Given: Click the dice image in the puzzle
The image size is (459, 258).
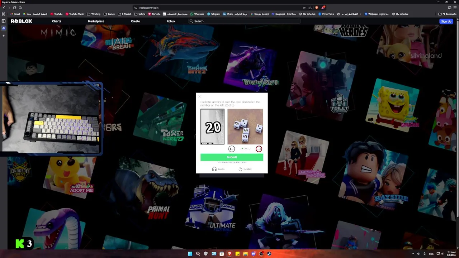Looking at the screenshot, I should (x=245, y=127).
